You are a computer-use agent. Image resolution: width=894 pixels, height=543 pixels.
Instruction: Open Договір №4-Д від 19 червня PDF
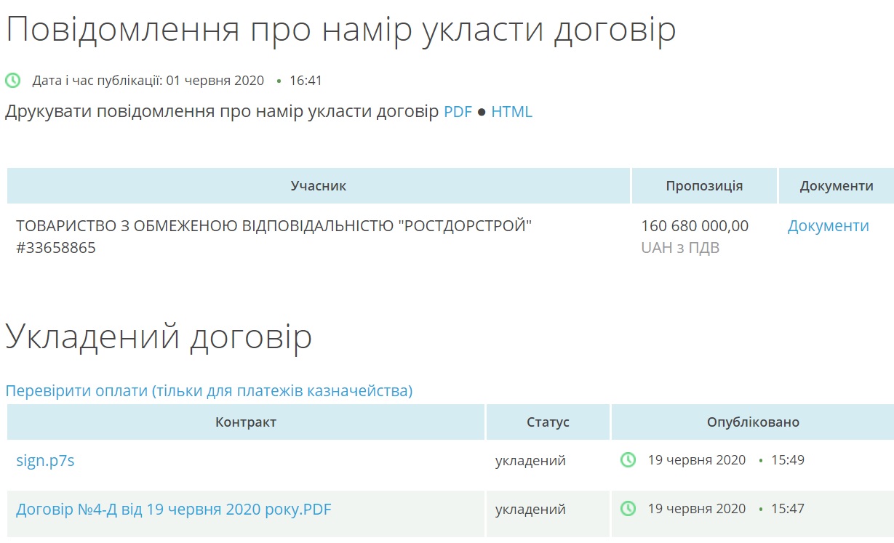coord(173,510)
